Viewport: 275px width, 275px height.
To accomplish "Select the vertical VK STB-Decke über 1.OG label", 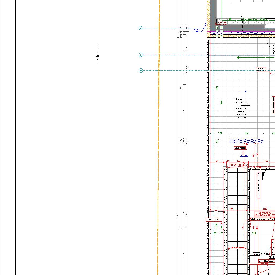I will (258, 185).
